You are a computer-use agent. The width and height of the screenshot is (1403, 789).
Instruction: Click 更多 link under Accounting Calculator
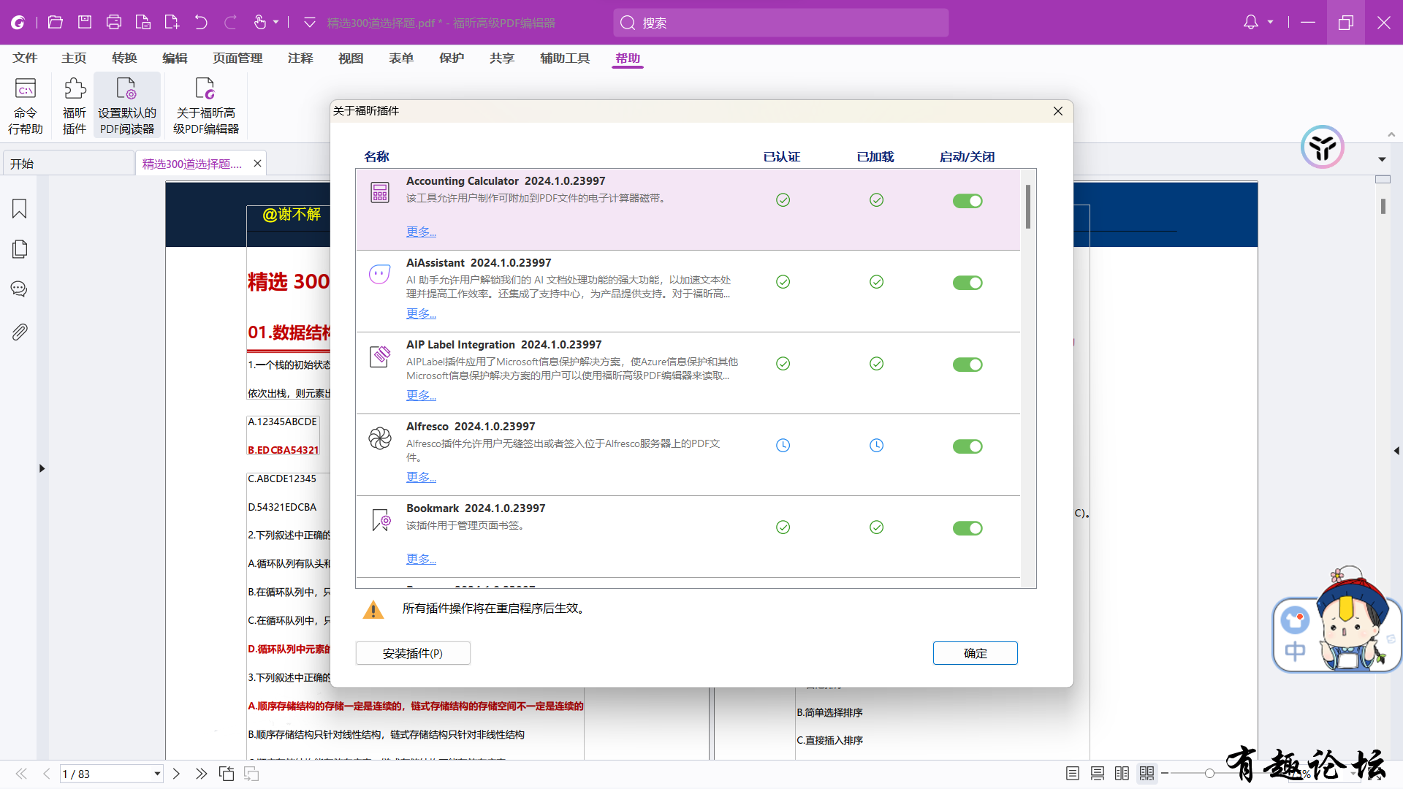(x=421, y=232)
